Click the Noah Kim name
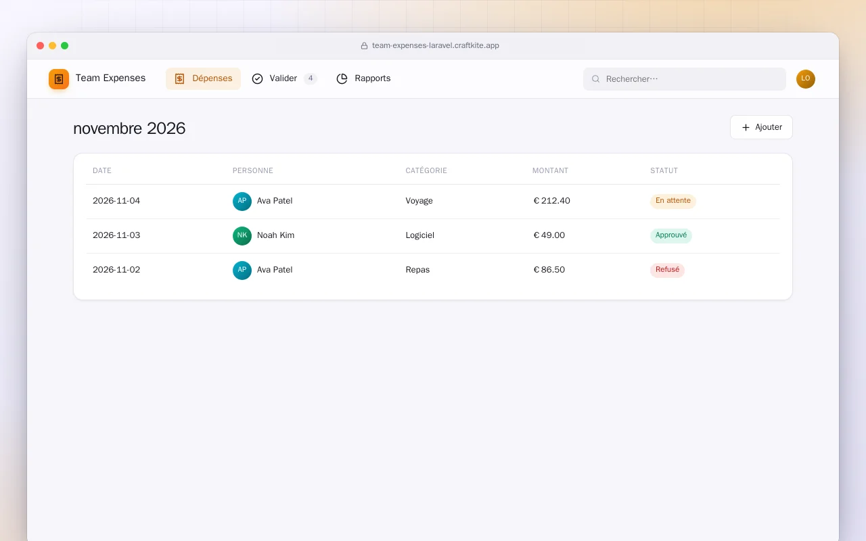Screen dimensions: 866x541 275,235
